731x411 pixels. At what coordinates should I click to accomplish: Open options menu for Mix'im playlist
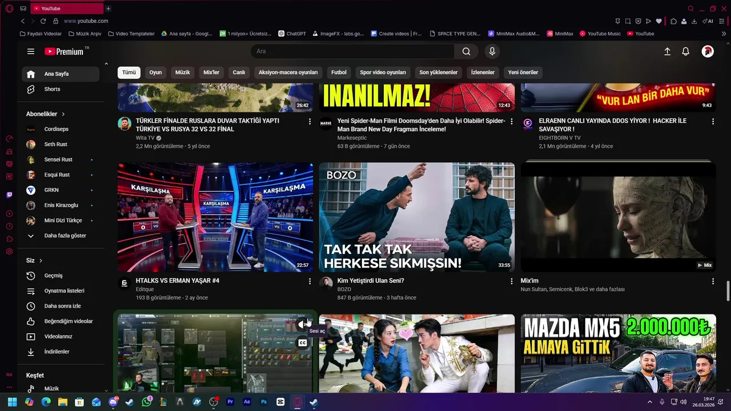pyautogui.click(x=713, y=281)
